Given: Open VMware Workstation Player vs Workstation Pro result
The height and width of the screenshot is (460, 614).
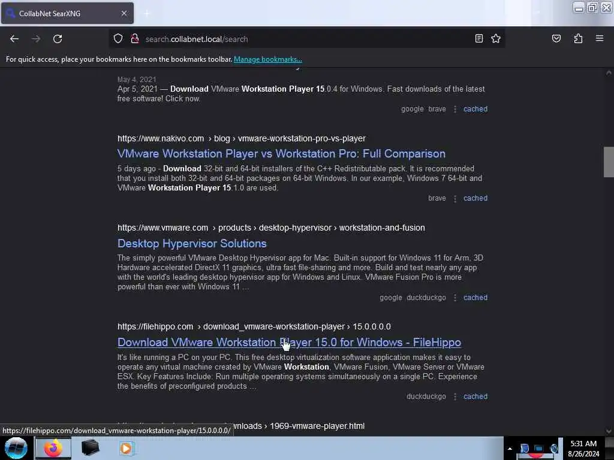Looking at the screenshot, I should [x=281, y=154].
